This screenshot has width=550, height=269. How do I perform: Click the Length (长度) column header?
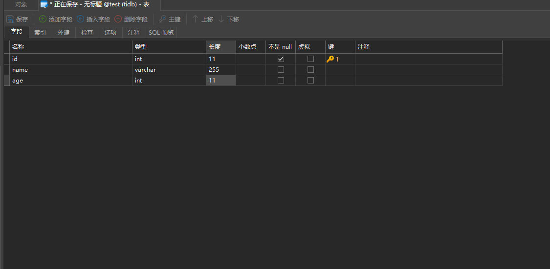221,47
